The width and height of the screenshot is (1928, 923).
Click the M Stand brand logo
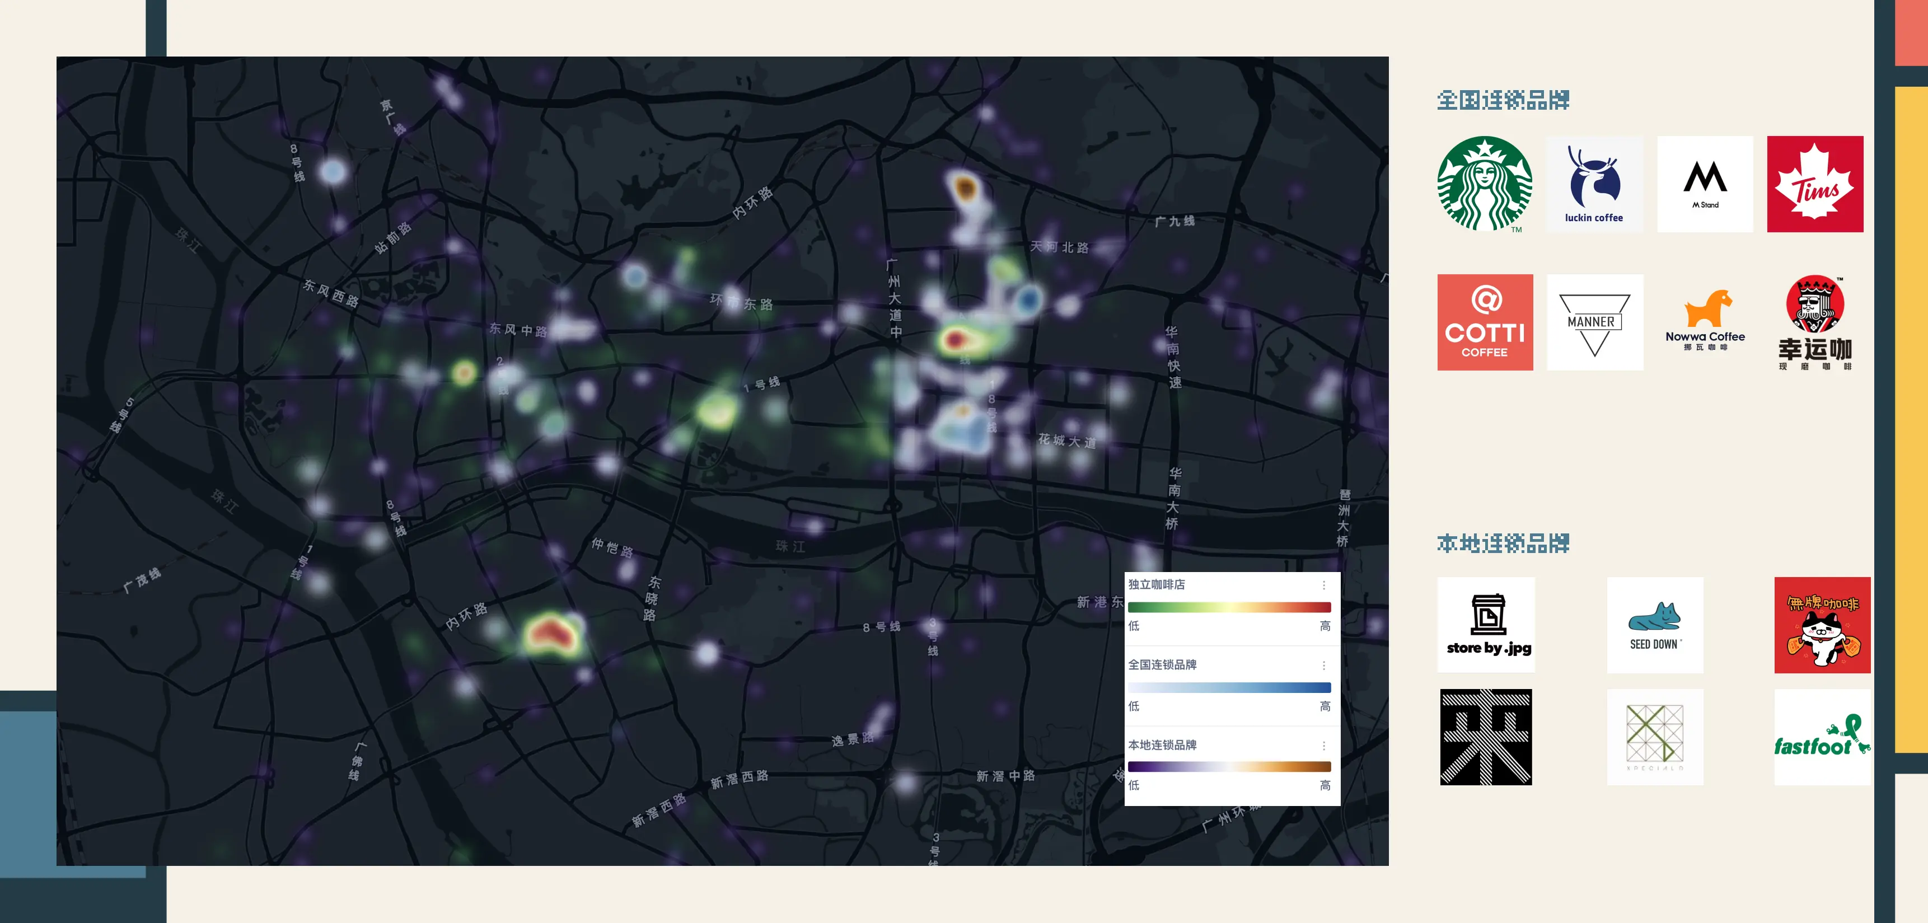pyautogui.click(x=1704, y=184)
